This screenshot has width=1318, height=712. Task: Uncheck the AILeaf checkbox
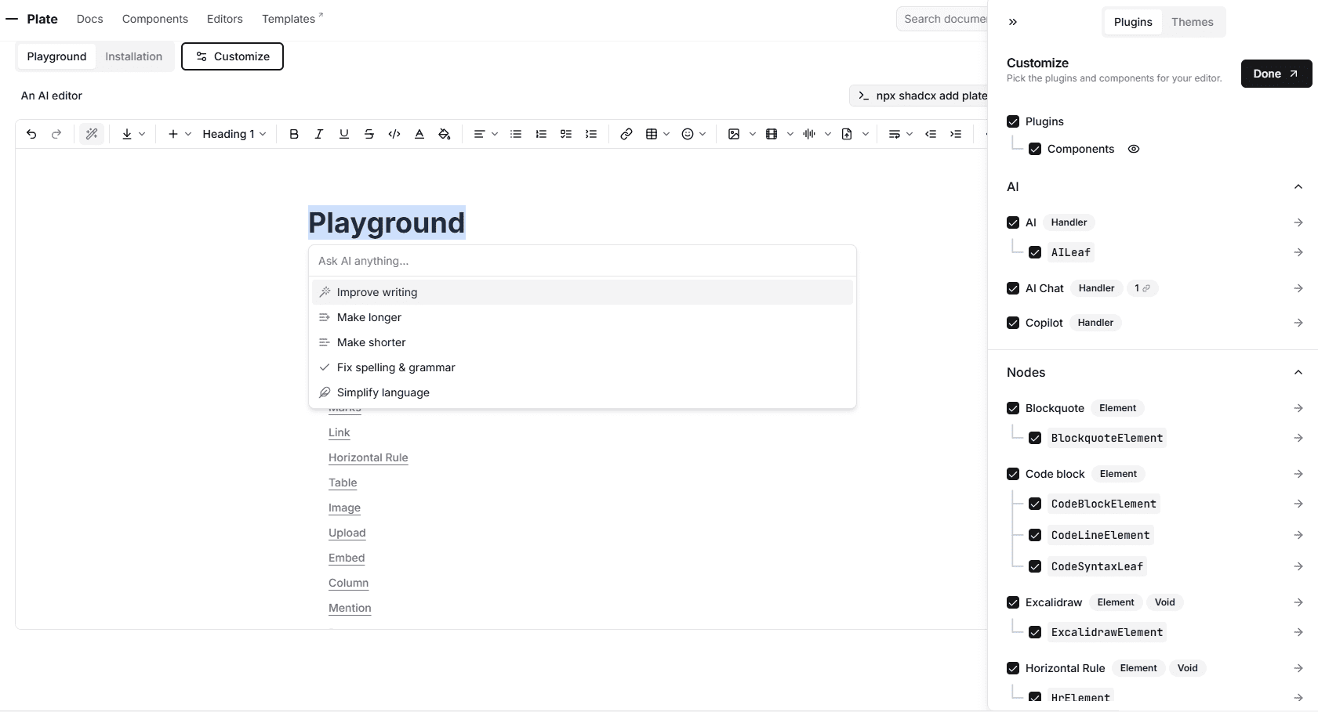[x=1035, y=252]
